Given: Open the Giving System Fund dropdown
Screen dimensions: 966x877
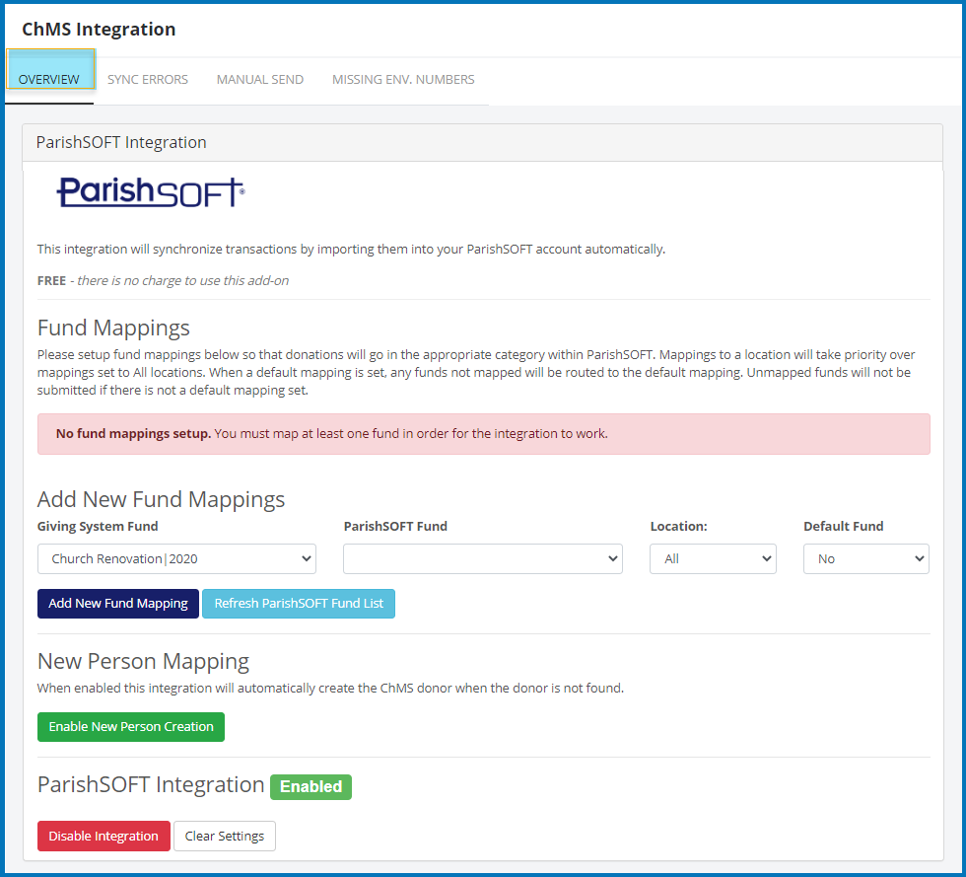Looking at the screenshot, I should click(176, 558).
